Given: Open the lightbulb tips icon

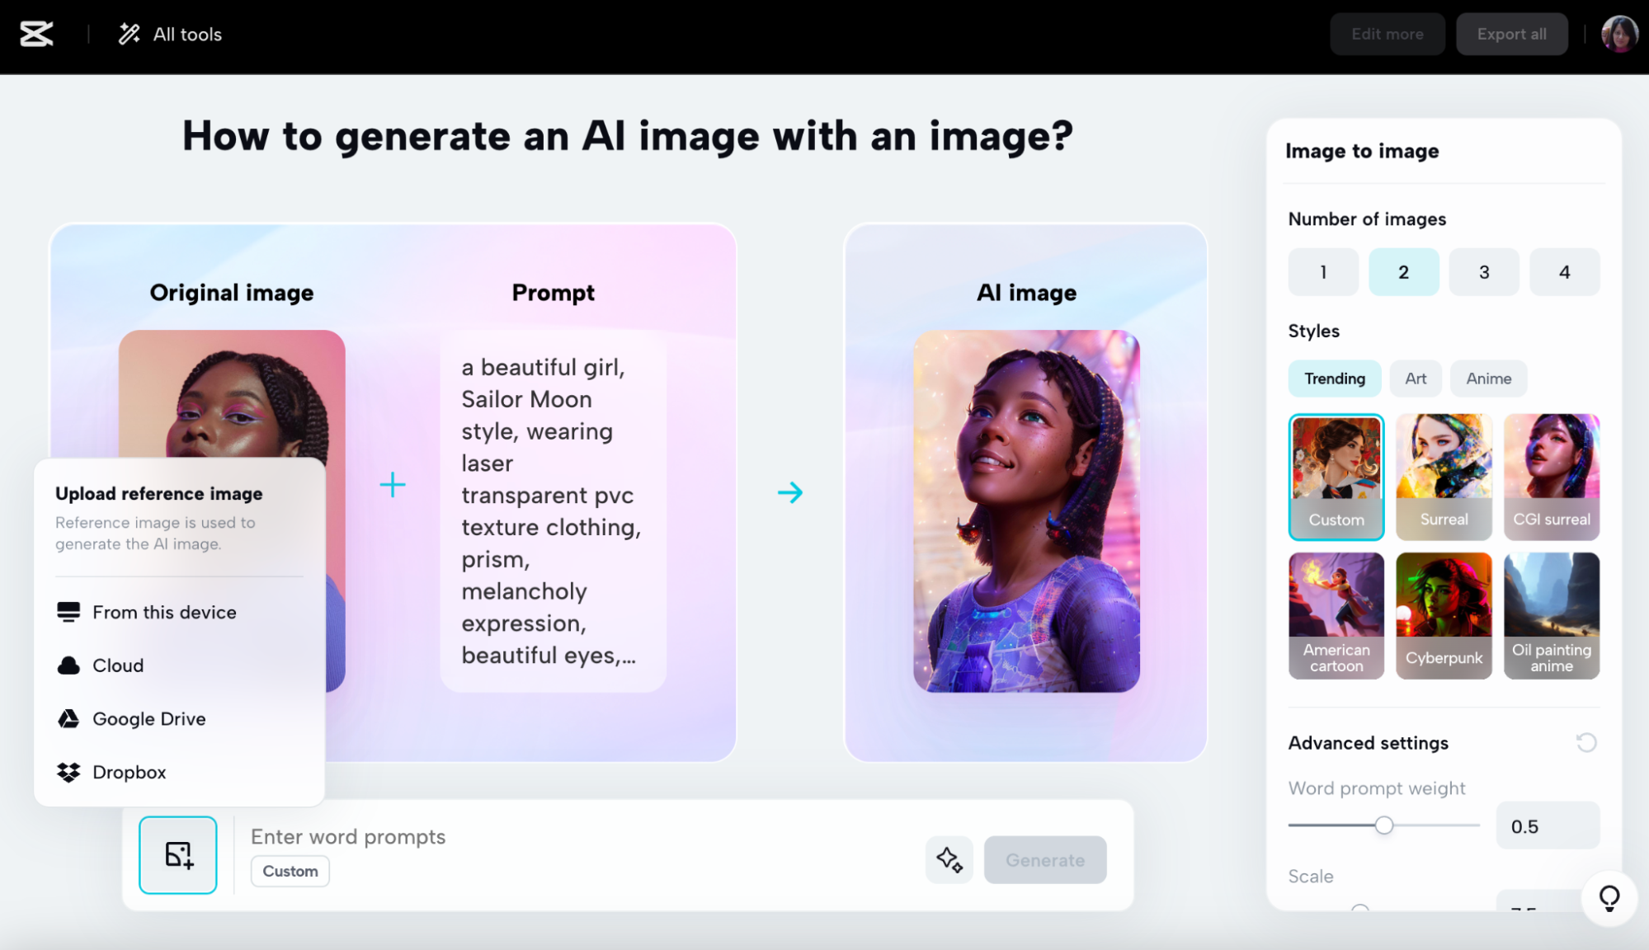Looking at the screenshot, I should 1609,897.
